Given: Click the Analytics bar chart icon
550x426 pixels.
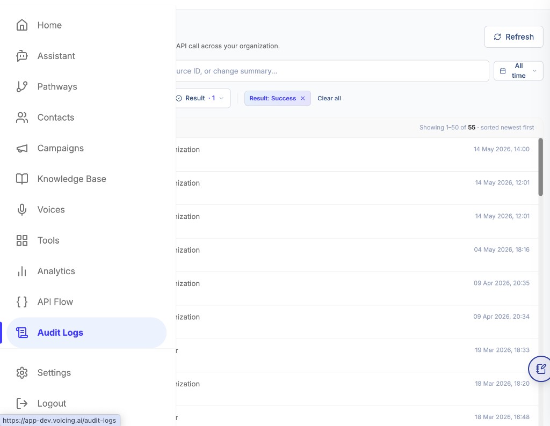Looking at the screenshot, I should (x=21, y=271).
